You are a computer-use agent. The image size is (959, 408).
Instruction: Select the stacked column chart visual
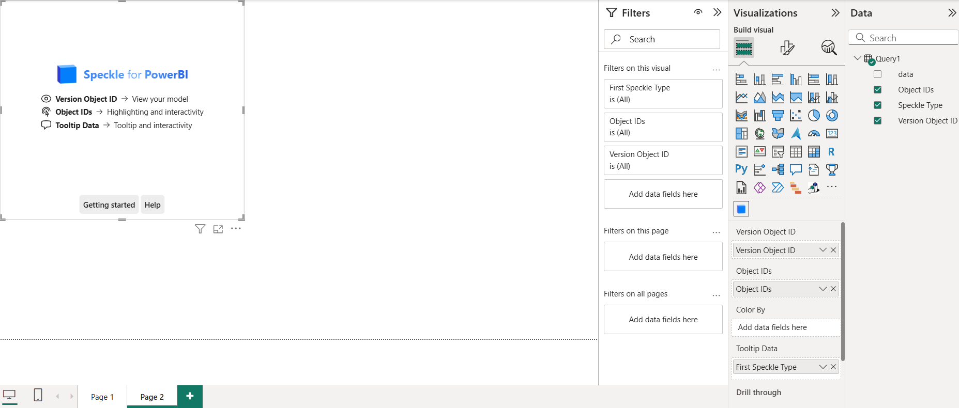[x=759, y=80]
